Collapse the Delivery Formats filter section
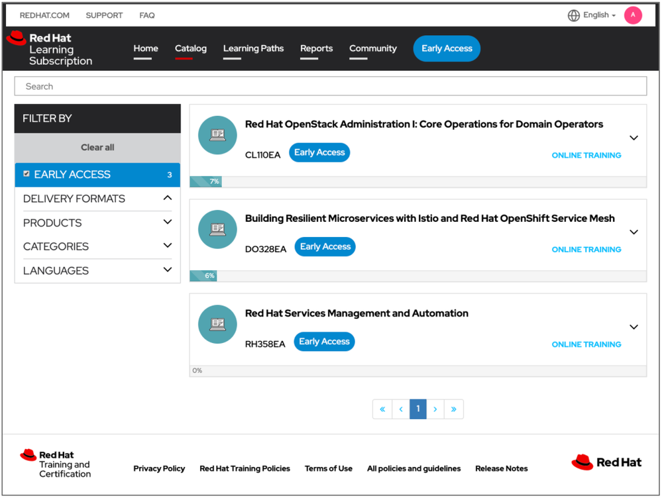The width and height of the screenshot is (662, 498). [x=167, y=198]
